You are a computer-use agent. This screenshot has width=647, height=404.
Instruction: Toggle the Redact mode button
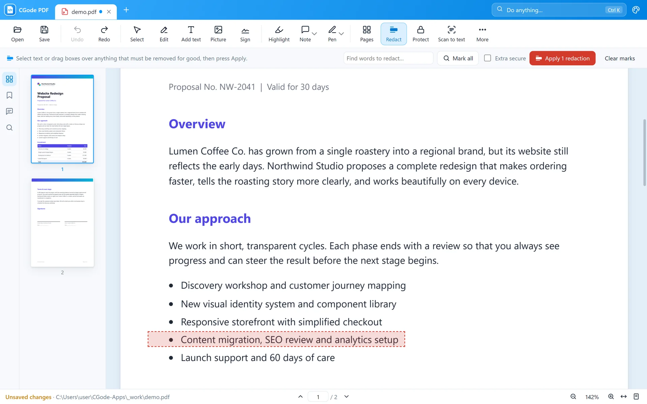point(394,34)
